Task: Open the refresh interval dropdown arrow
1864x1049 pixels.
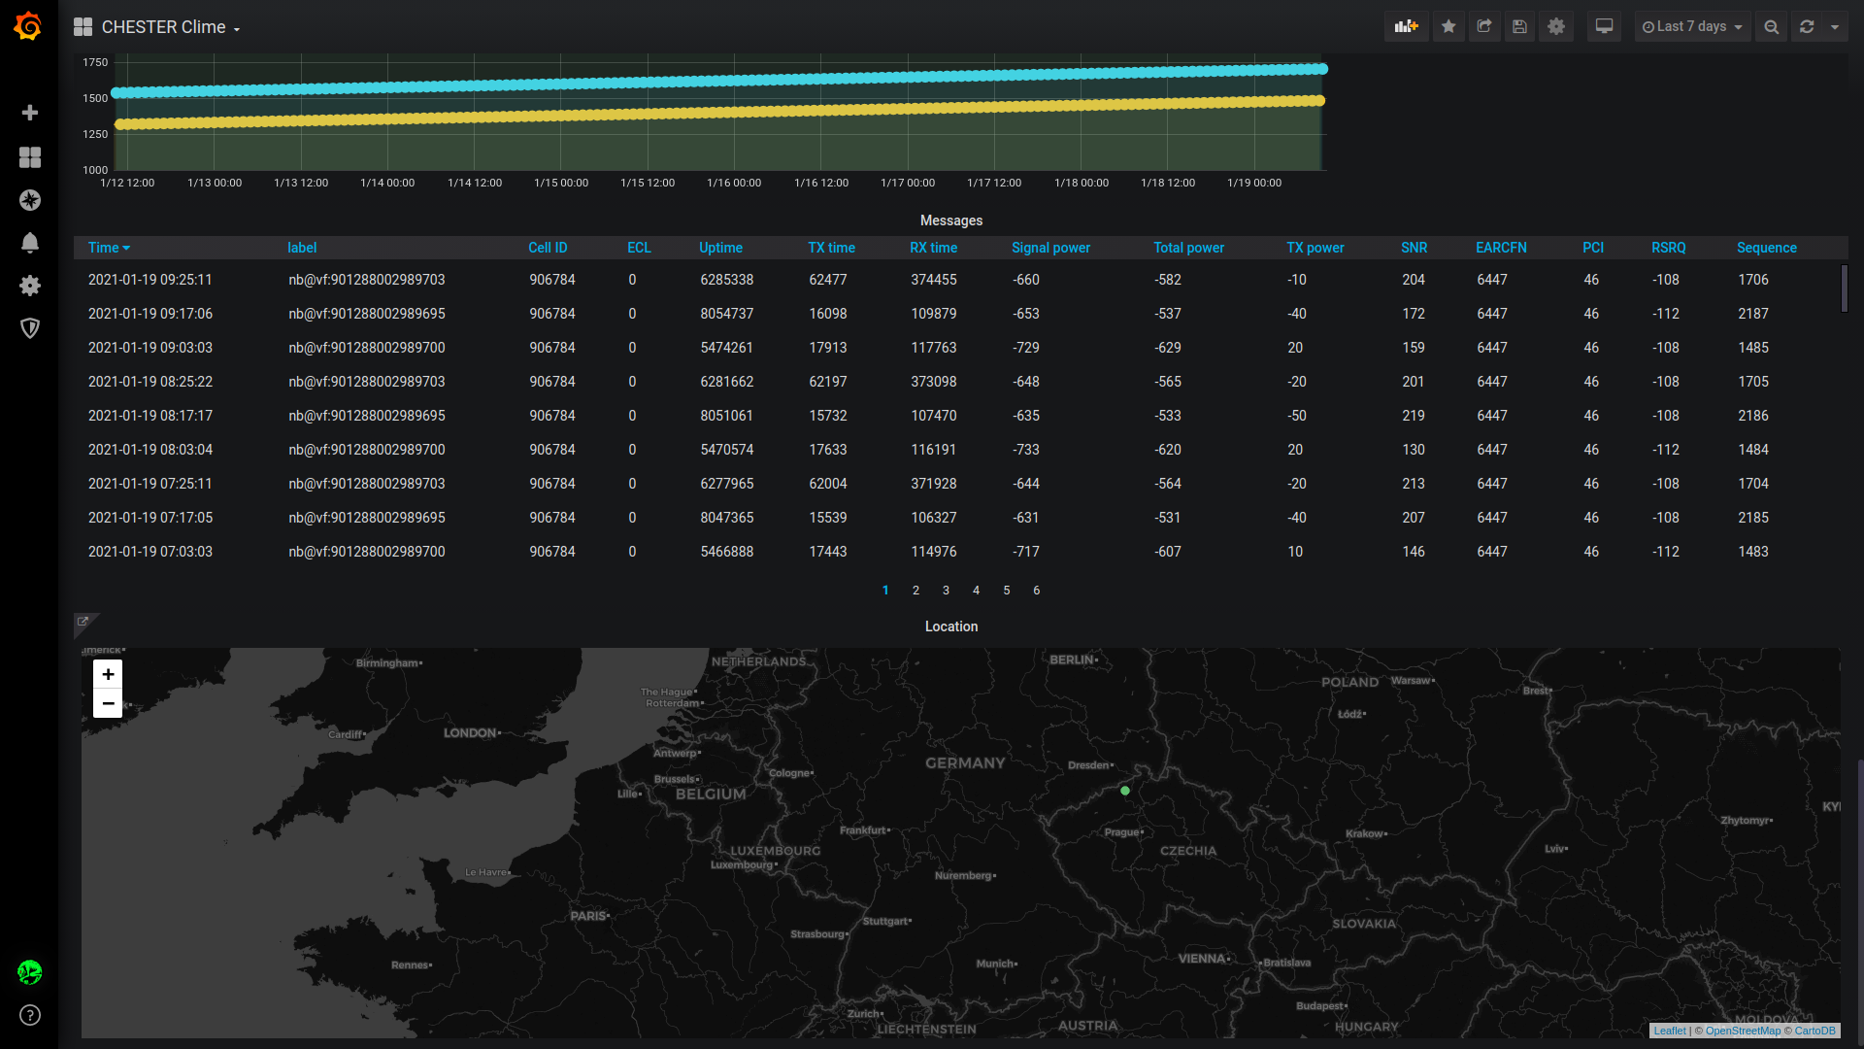Action: pyautogui.click(x=1835, y=27)
